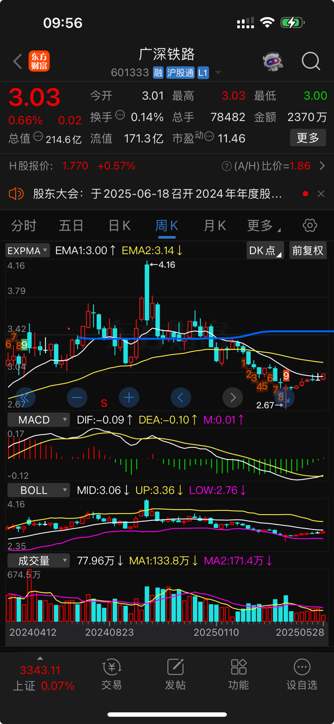
Task: Move chart right with arrow button
Action: 233,397
